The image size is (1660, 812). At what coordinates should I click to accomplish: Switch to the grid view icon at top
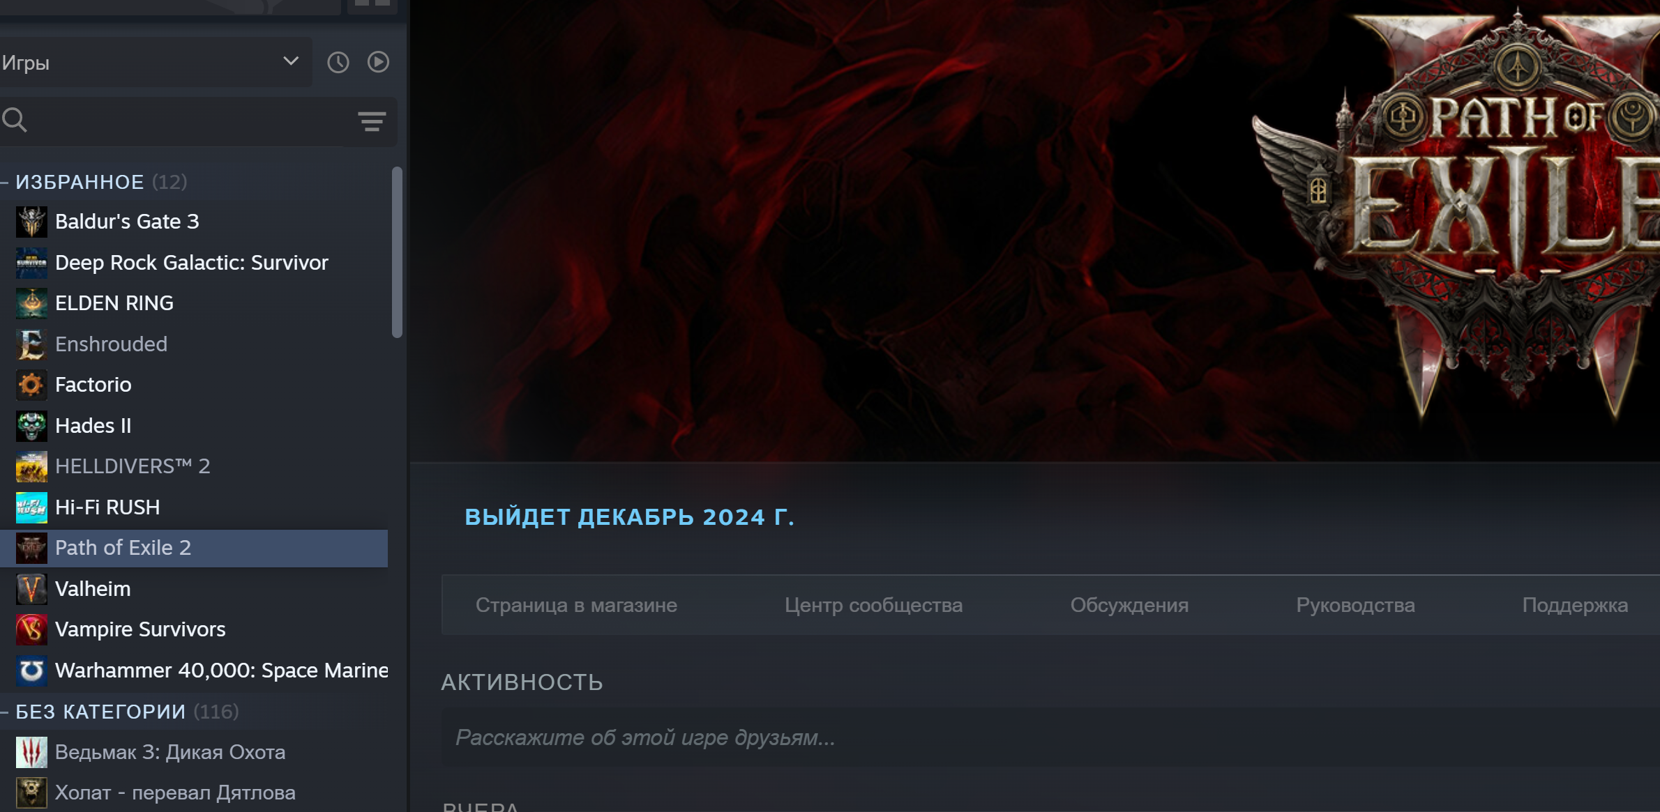pyautogui.click(x=372, y=4)
